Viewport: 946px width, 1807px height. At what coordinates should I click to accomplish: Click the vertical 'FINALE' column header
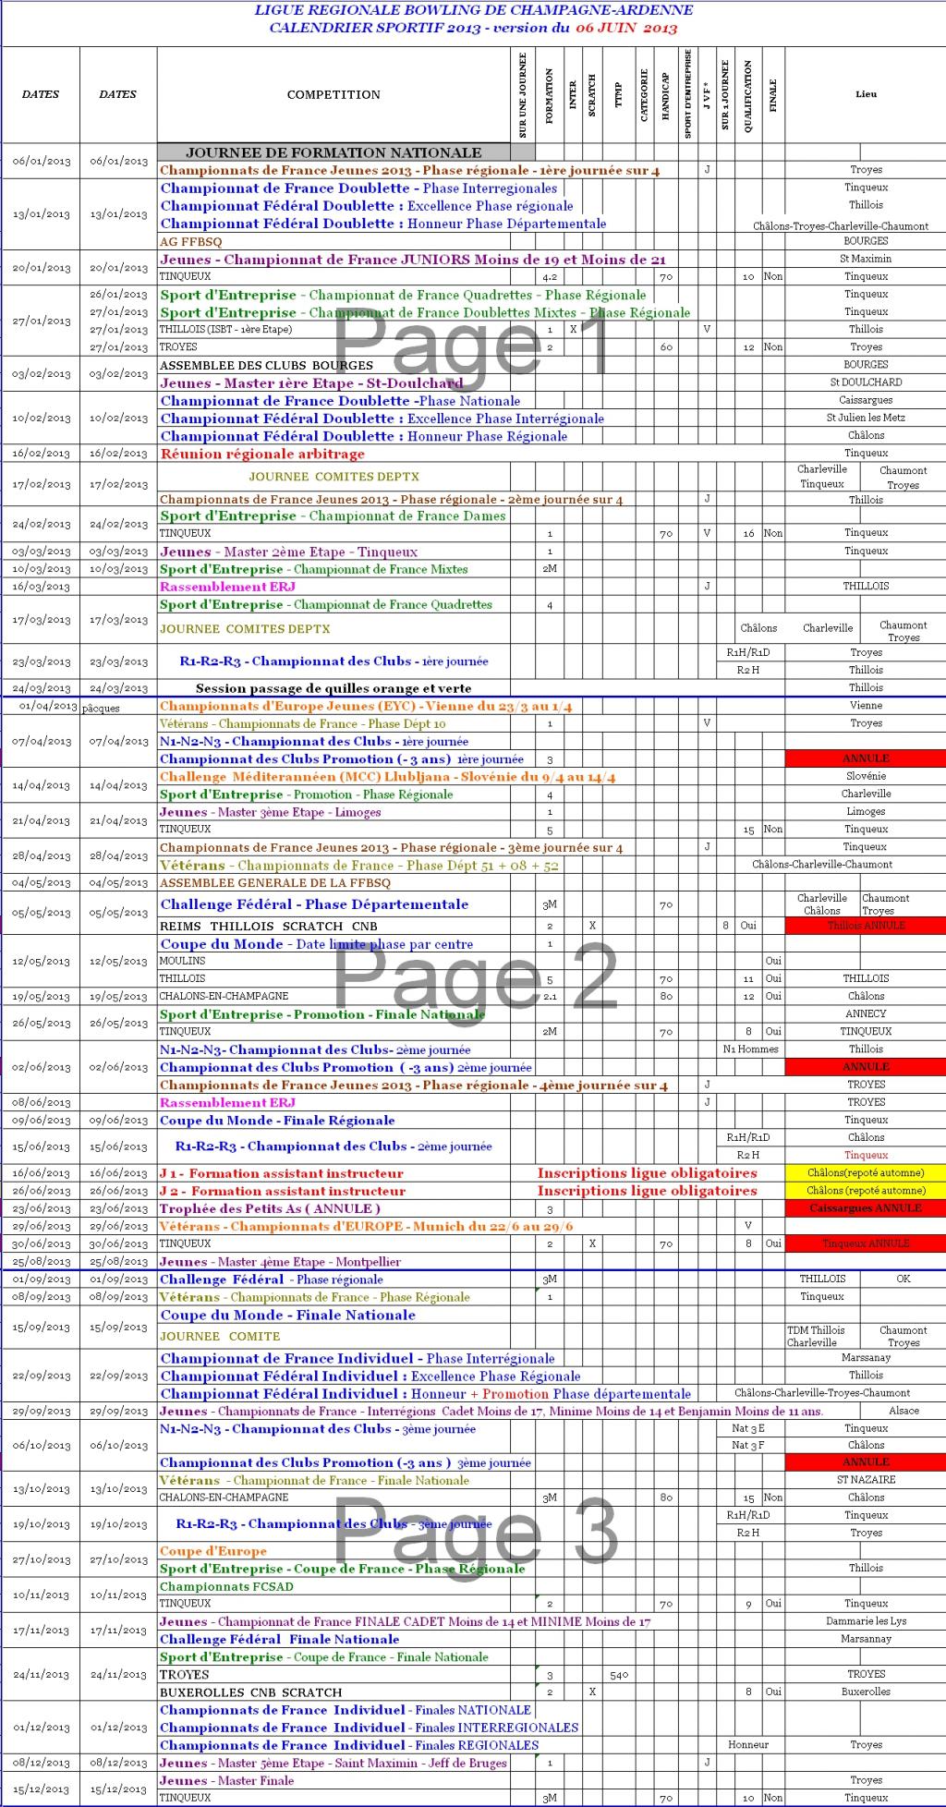(773, 96)
